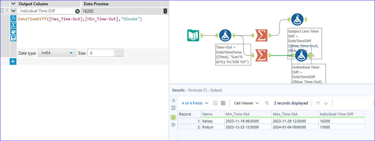Screen dimensions: 375x141
Task: Click Subject Line Formula tool output anchor
Action: click(306, 19)
